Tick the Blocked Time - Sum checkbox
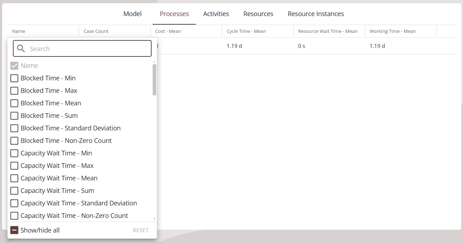Screen dimensions: 463x244 point(14,116)
